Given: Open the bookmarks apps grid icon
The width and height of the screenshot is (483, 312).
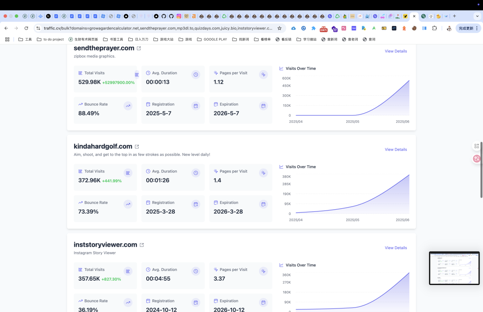Looking at the screenshot, I should point(8,39).
